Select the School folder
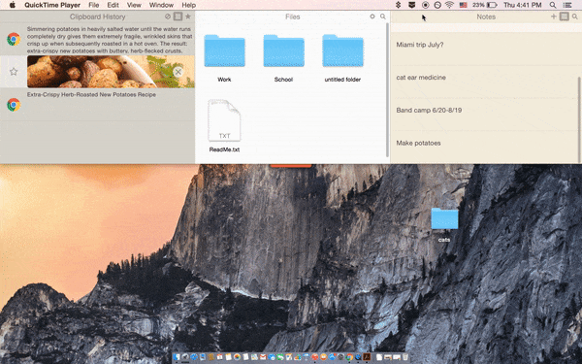This screenshot has width=582, height=364. pyautogui.click(x=283, y=58)
